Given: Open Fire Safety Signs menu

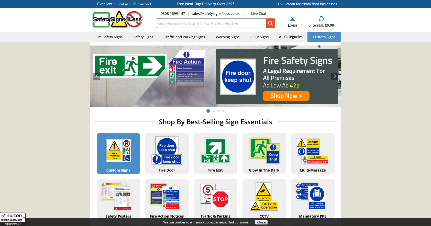Looking at the screenshot, I should point(109,37).
